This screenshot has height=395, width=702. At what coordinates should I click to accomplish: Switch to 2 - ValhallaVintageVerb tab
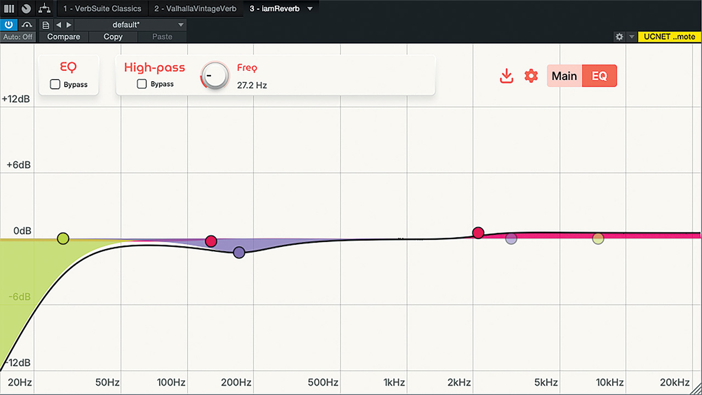click(x=196, y=9)
